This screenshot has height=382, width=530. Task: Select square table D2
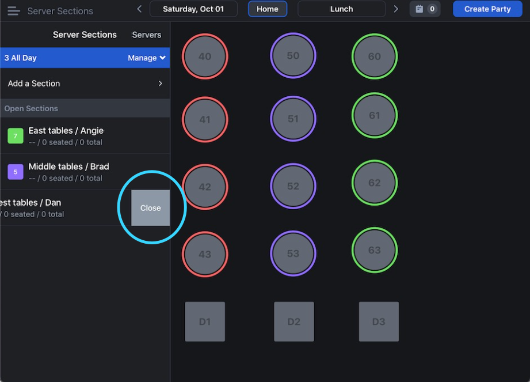click(x=293, y=322)
